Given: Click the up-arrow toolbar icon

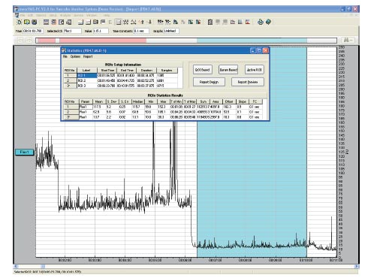Looking at the screenshot, I should [142, 22].
